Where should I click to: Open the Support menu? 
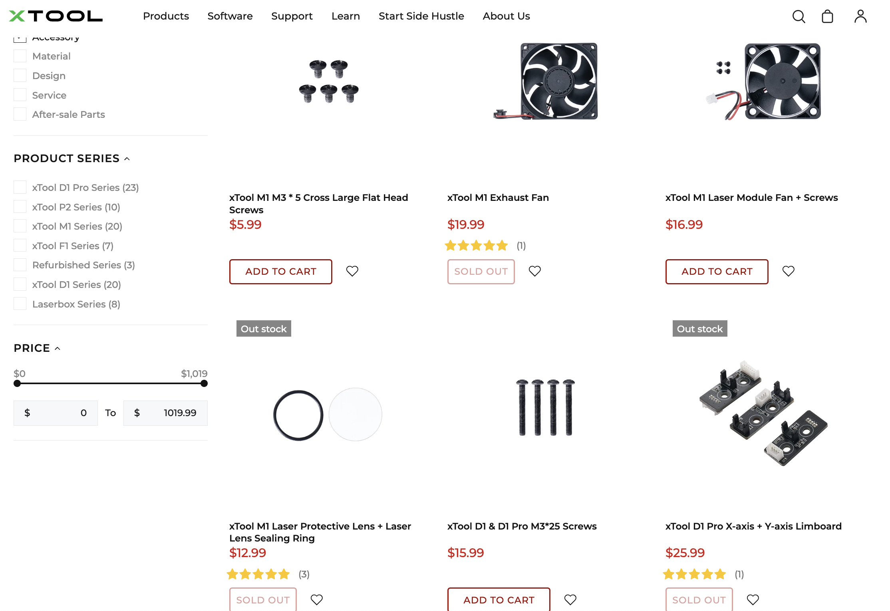tap(292, 16)
